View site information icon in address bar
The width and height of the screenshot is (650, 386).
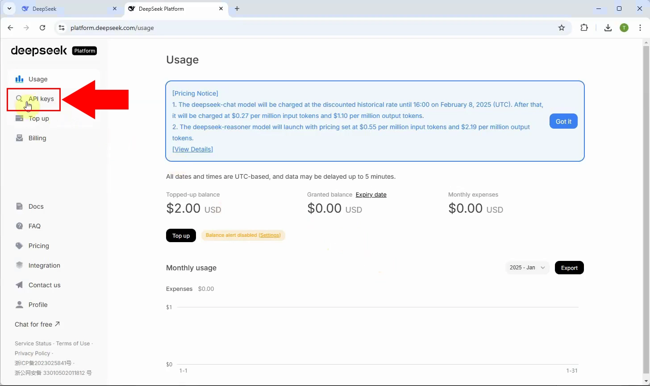(x=62, y=28)
